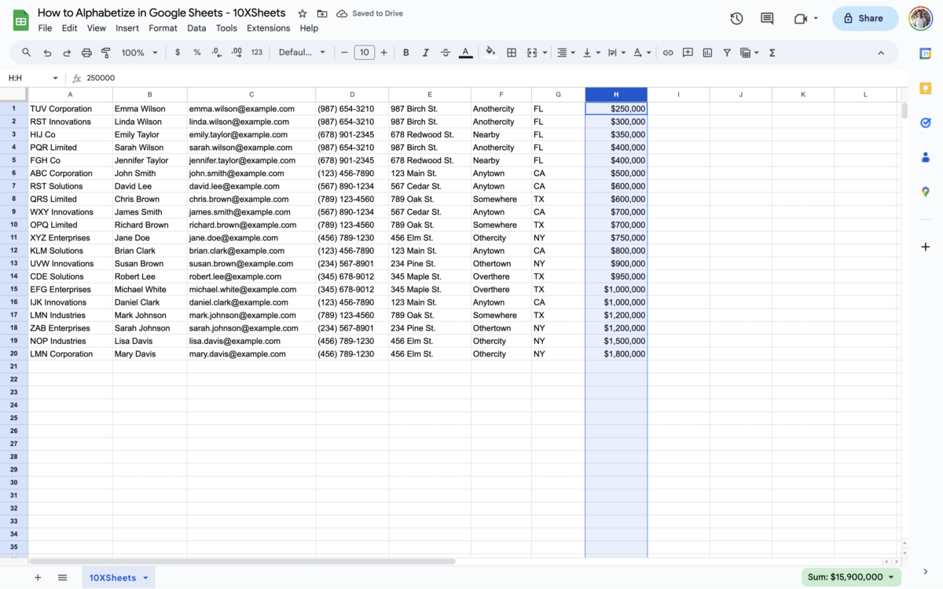Screen dimensions: 943x589
Task: Apply currency format with dollar sign icon
Action: [177, 52]
